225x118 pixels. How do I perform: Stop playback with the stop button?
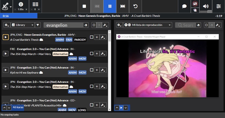pos(84,6)
